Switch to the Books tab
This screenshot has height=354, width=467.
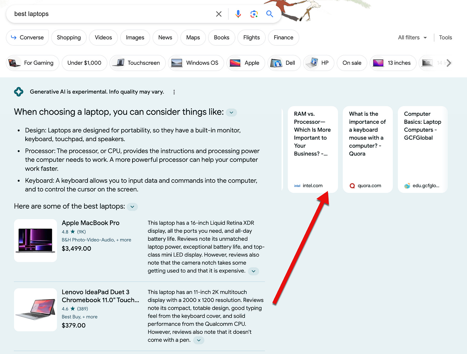tap(222, 38)
